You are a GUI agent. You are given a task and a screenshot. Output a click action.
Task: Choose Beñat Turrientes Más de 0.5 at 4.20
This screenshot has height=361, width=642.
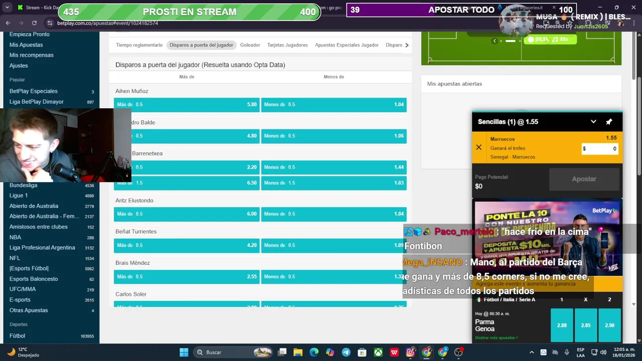click(x=187, y=245)
